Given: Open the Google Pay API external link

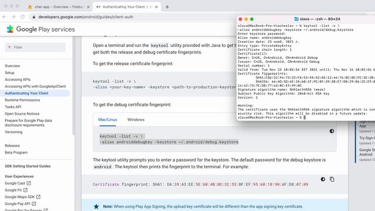Looking at the screenshot, I should (21, 203).
